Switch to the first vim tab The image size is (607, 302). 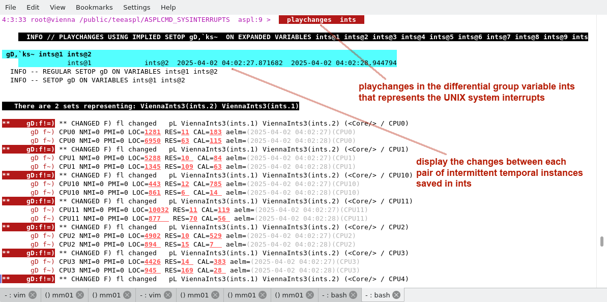15,295
